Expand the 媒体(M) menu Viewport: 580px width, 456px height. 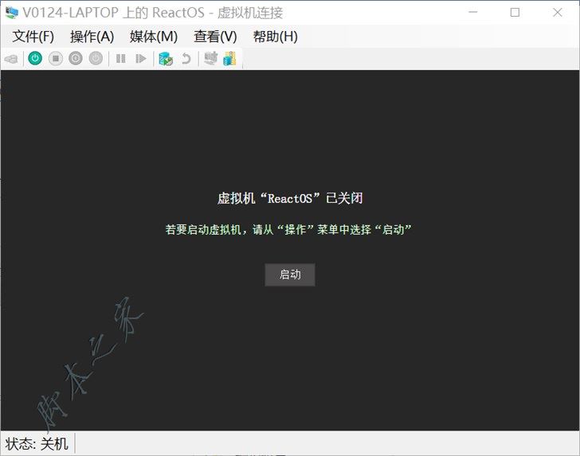pyautogui.click(x=153, y=37)
